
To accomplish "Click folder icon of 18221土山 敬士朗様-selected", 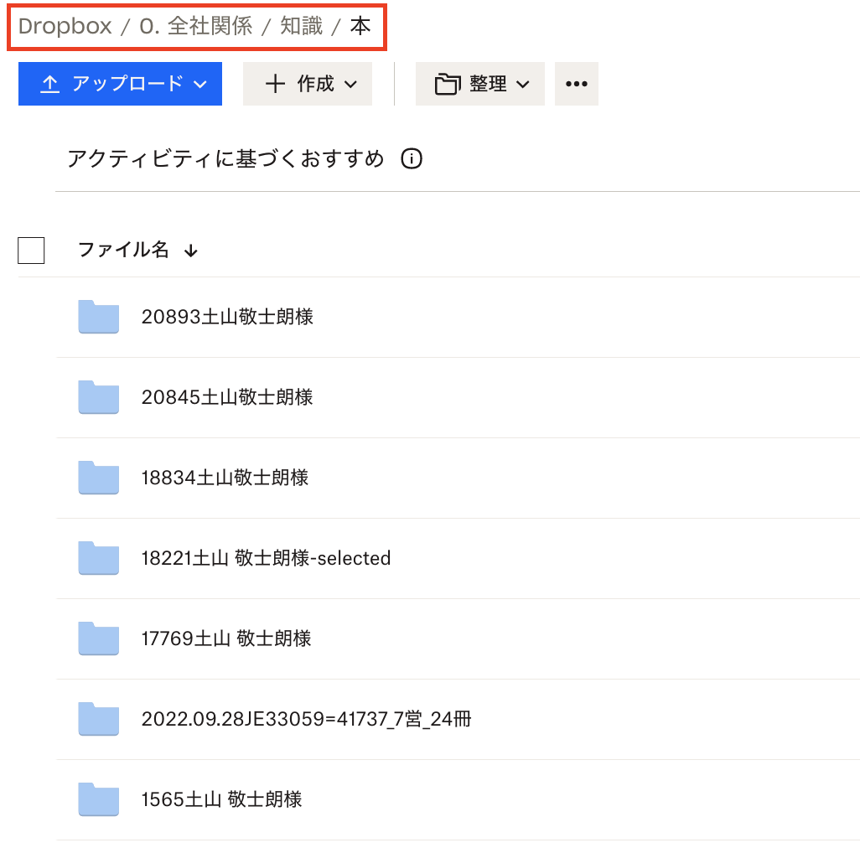I will point(98,558).
